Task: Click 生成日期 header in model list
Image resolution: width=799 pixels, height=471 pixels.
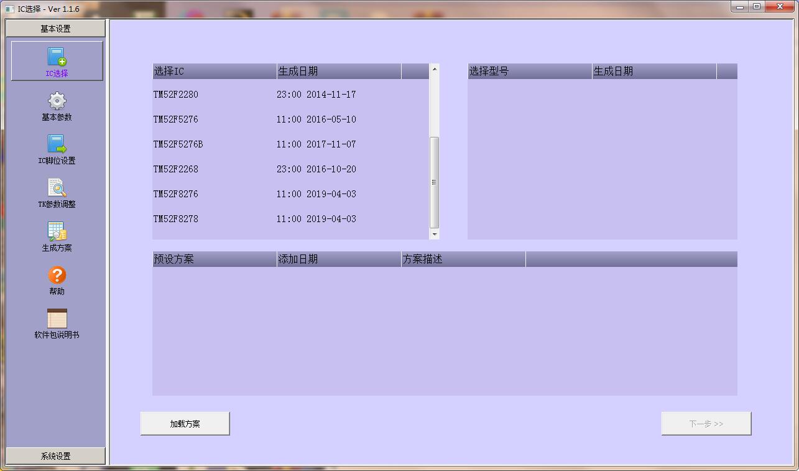Action: [654, 71]
